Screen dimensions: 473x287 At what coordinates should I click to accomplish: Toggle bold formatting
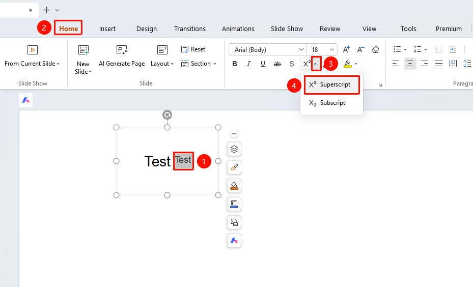[235, 64]
